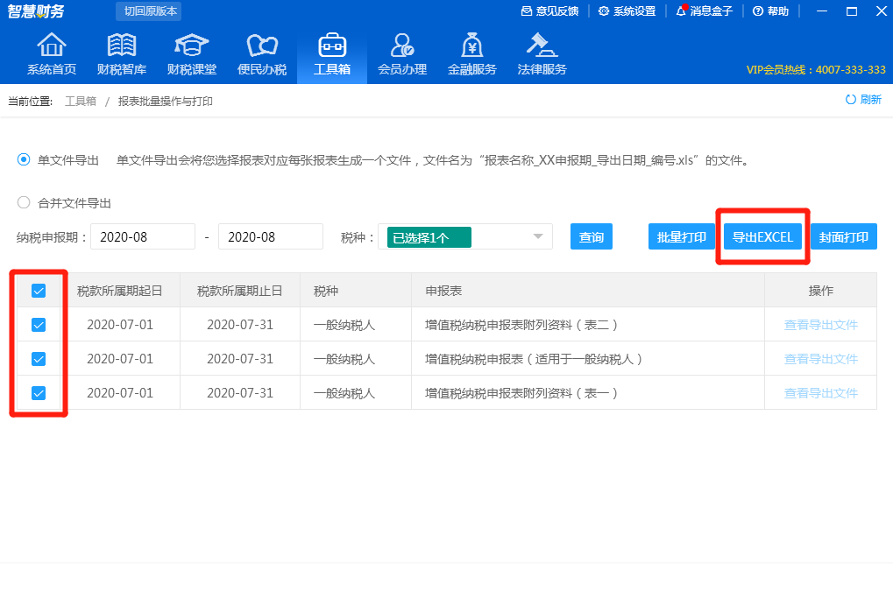
Task: Select the 财税智库 icon
Action: click(120, 53)
